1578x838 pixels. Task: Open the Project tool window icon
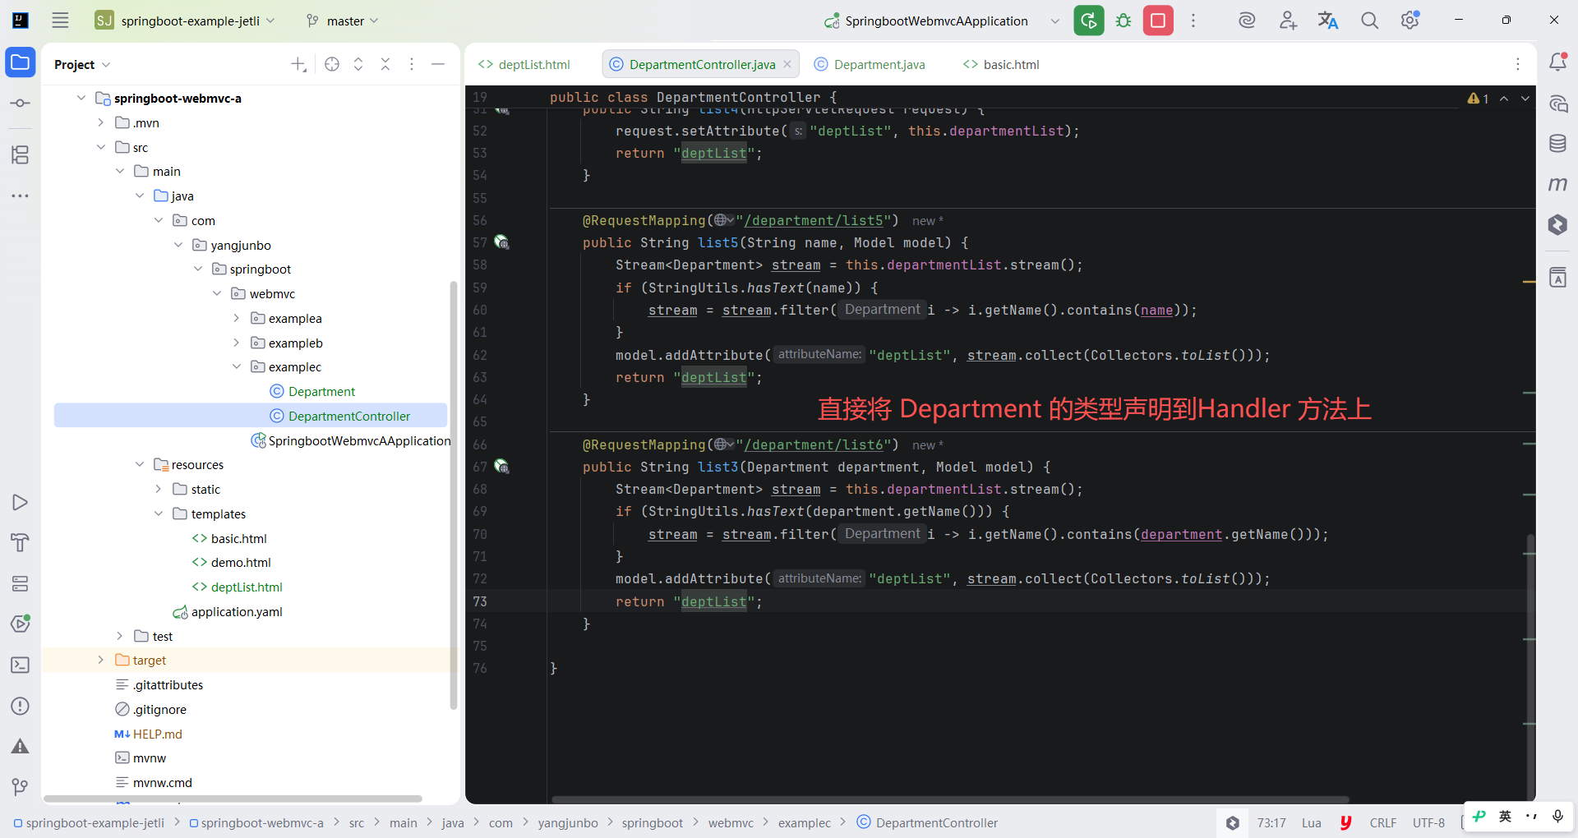click(21, 62)
